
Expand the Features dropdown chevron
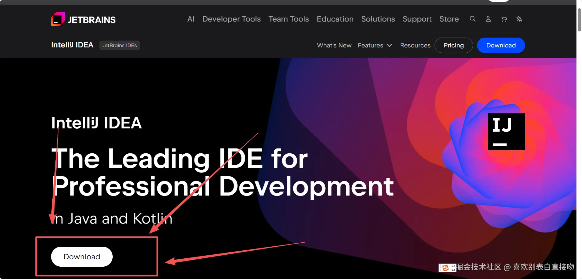(389, 45)
